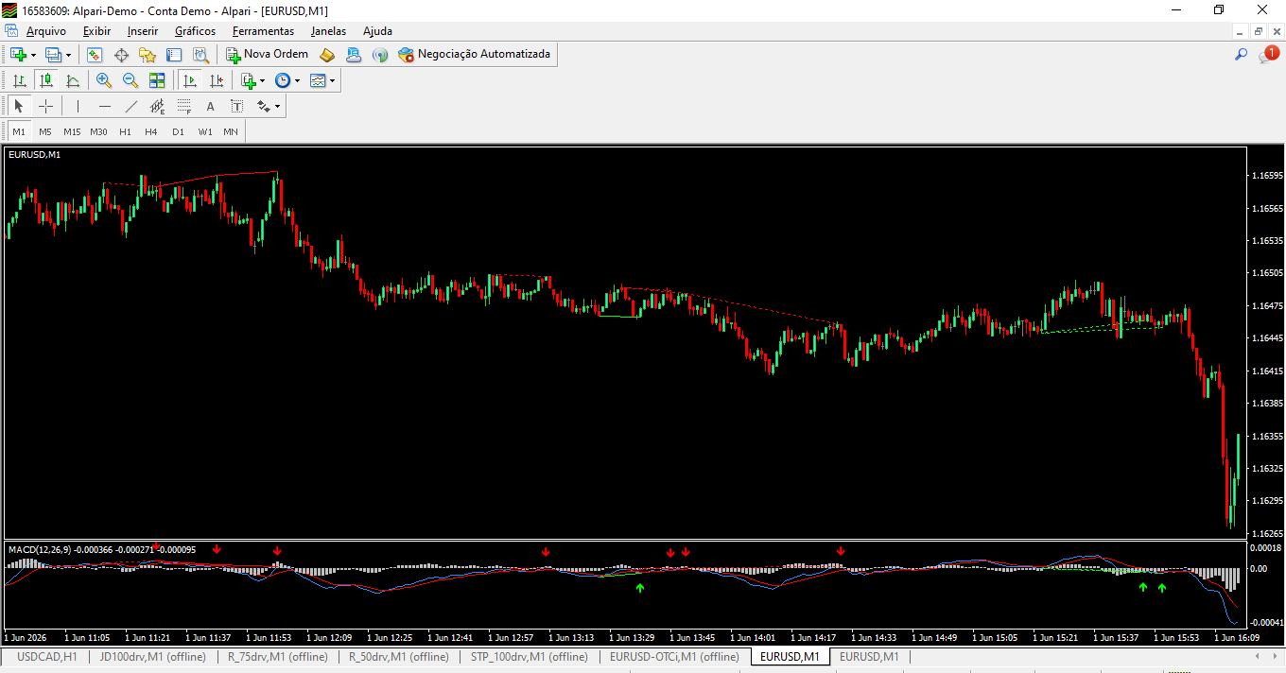Image resolution: width=1286 pixels, height=673 pixels.
Task: Expand the Profiles dropdown arrow
Action: pyautogui.click(x=68, y=55)
